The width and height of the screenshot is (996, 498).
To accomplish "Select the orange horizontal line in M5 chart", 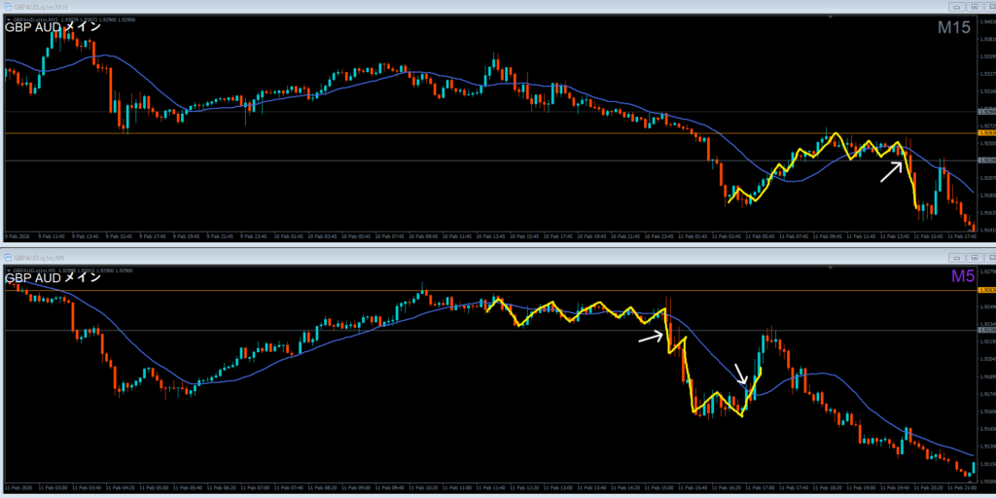I will 292,290.
